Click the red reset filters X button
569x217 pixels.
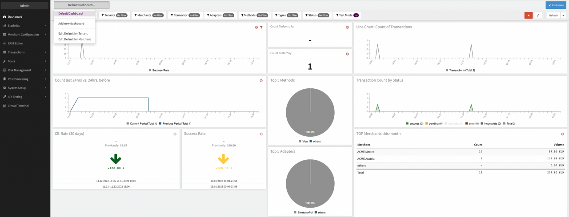529,15
